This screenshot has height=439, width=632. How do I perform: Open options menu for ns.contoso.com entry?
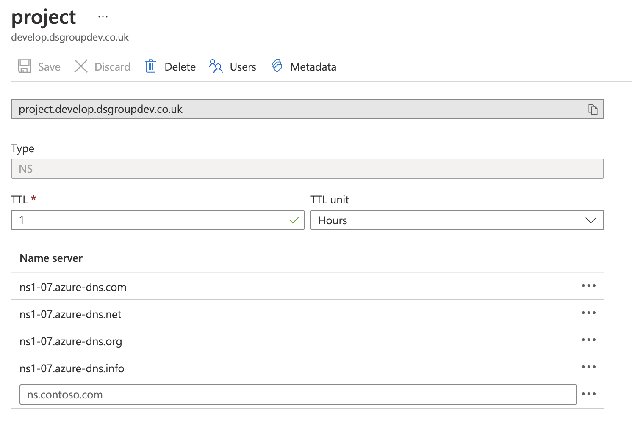pos(589,394)
